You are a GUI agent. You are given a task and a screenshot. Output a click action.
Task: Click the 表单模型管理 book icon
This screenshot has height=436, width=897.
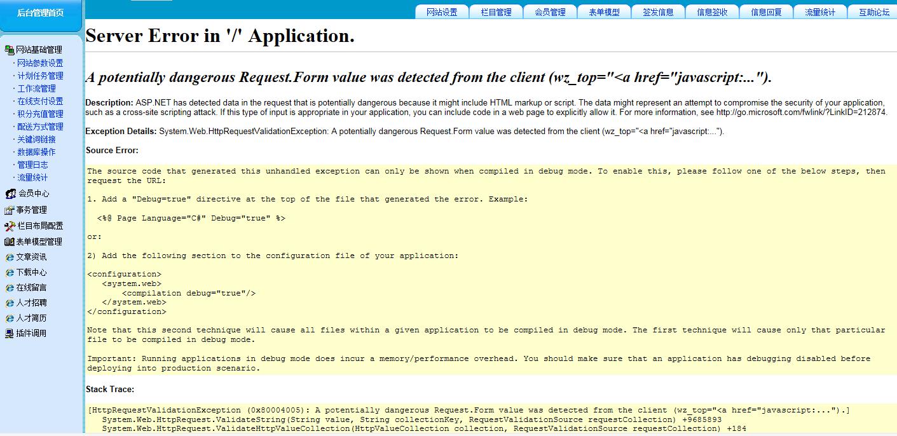point(10,242)
